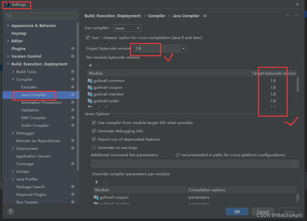Viewport: 307px width, 221px height.
Task: Go back with the left arrow
Action: pyautogui.click(x=288, y=16)
